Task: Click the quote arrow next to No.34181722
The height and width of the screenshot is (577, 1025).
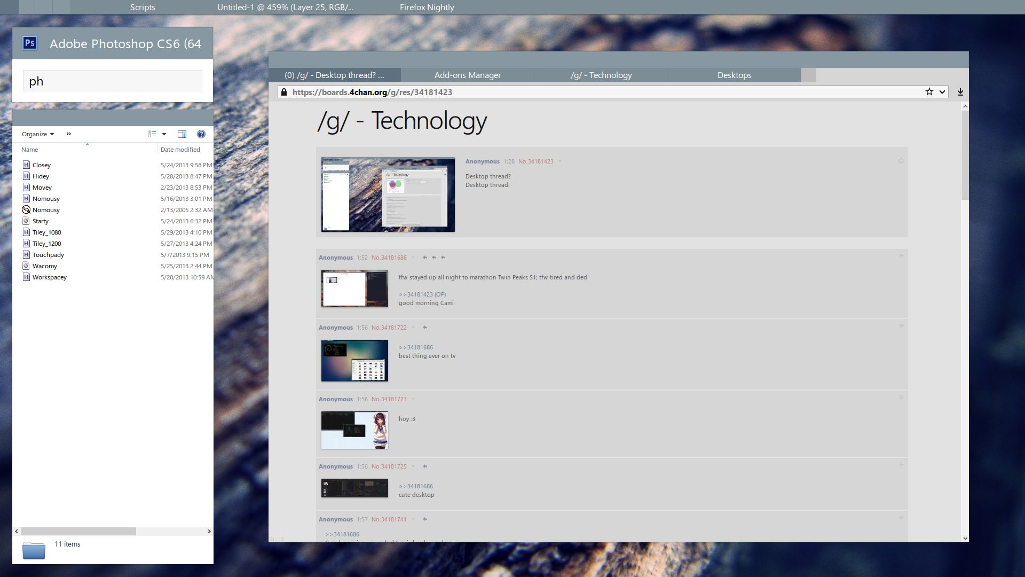Action: [x=425, y=327]
